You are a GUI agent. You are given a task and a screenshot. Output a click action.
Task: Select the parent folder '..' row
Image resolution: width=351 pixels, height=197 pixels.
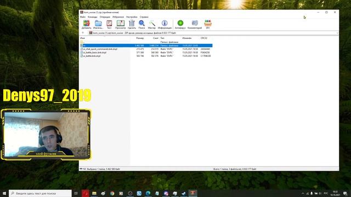coord(146,42)
